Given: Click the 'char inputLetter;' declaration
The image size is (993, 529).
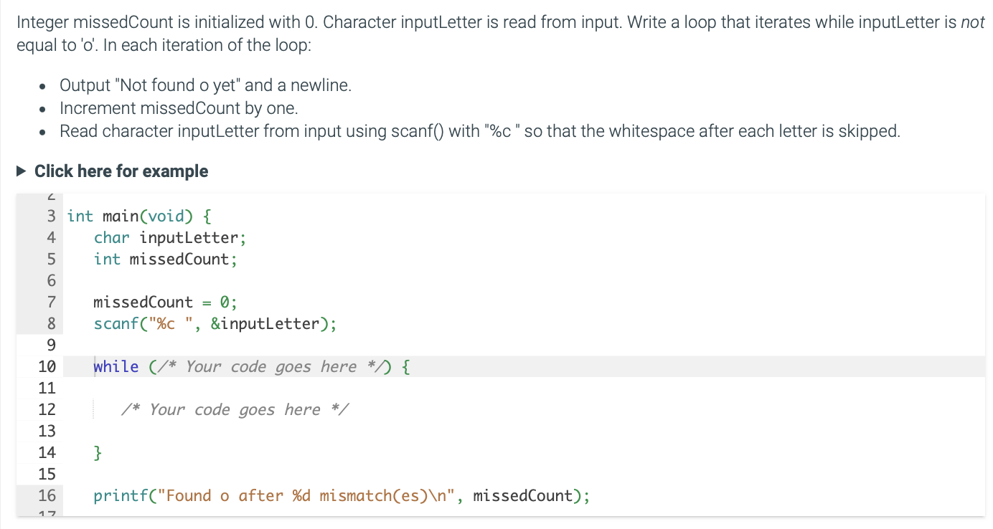Looking at the screenshot, I should pos(169,237).
